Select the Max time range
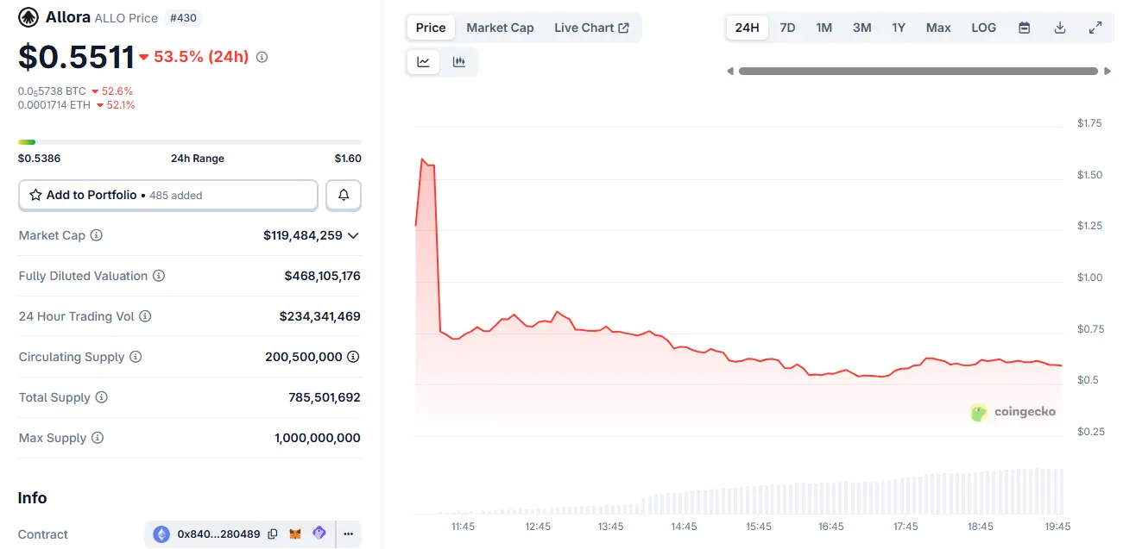Viewport: 1136px width, 549px height. coord(938,27)
